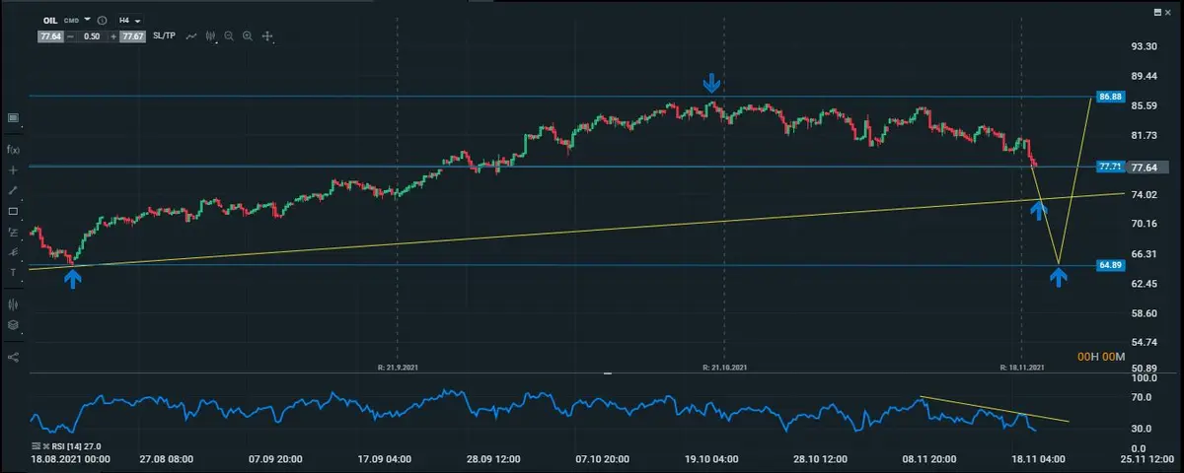Open the H4 timeframe dropdown
Image resolution: width=1184 pixels, height=473 pixels.
tap(129, 20)
